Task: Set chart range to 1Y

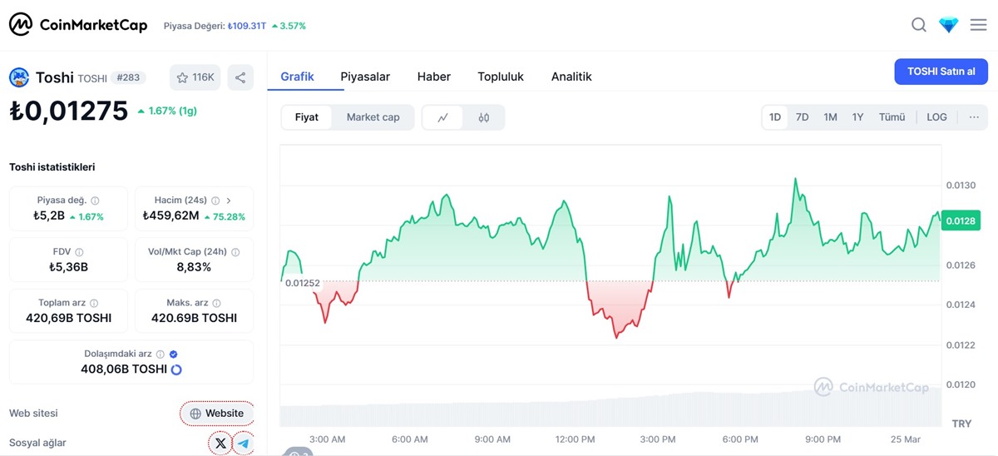Action: click(x=857, y=117)
